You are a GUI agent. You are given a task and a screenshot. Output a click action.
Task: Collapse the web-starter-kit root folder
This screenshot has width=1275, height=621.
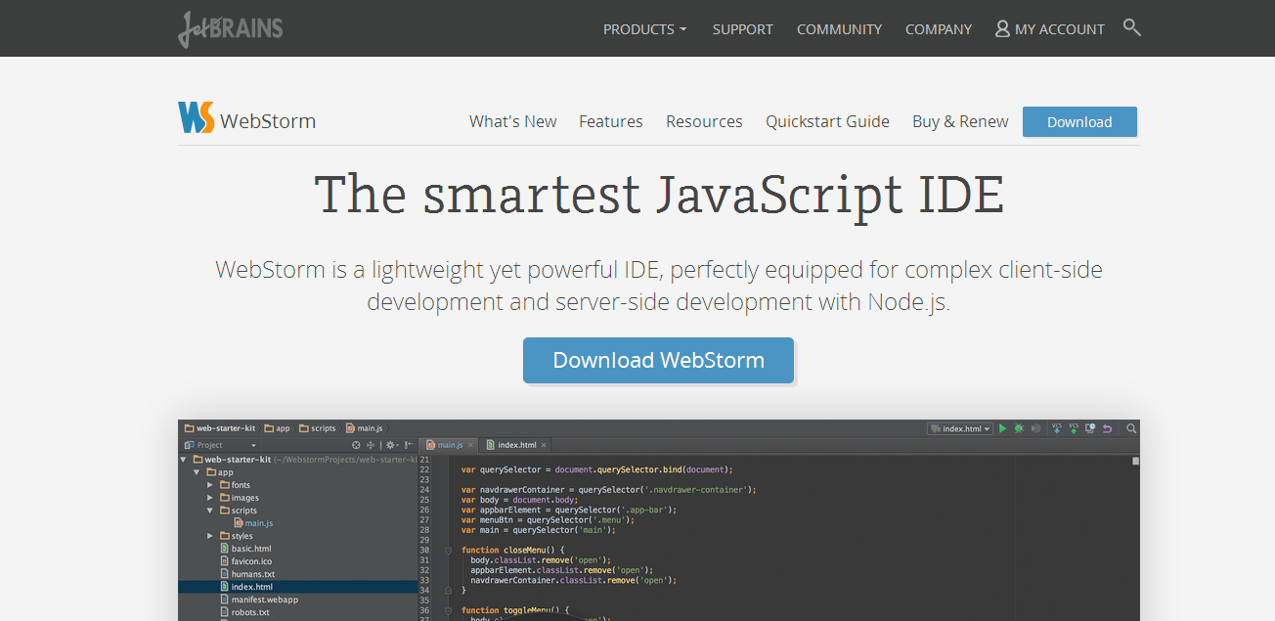183,460
